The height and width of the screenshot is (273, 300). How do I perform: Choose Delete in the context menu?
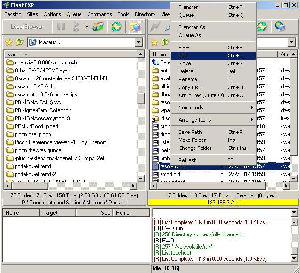[x=213, y=71]
